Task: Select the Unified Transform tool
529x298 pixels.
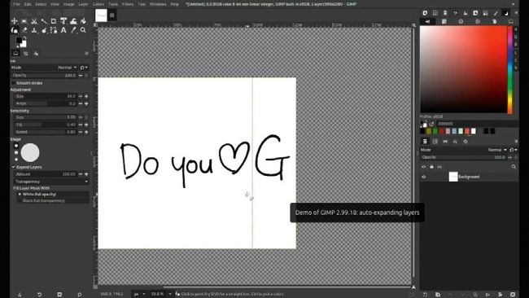Action: click(x=63, y=21)
